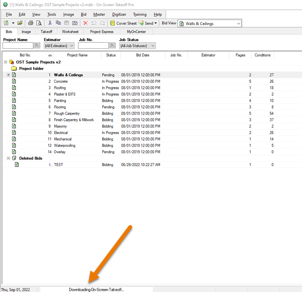Click the Deleted Bids recycle icon
The height and width of the screenshot is (292, 302).
pyautogui.click(x=14, y=158)
